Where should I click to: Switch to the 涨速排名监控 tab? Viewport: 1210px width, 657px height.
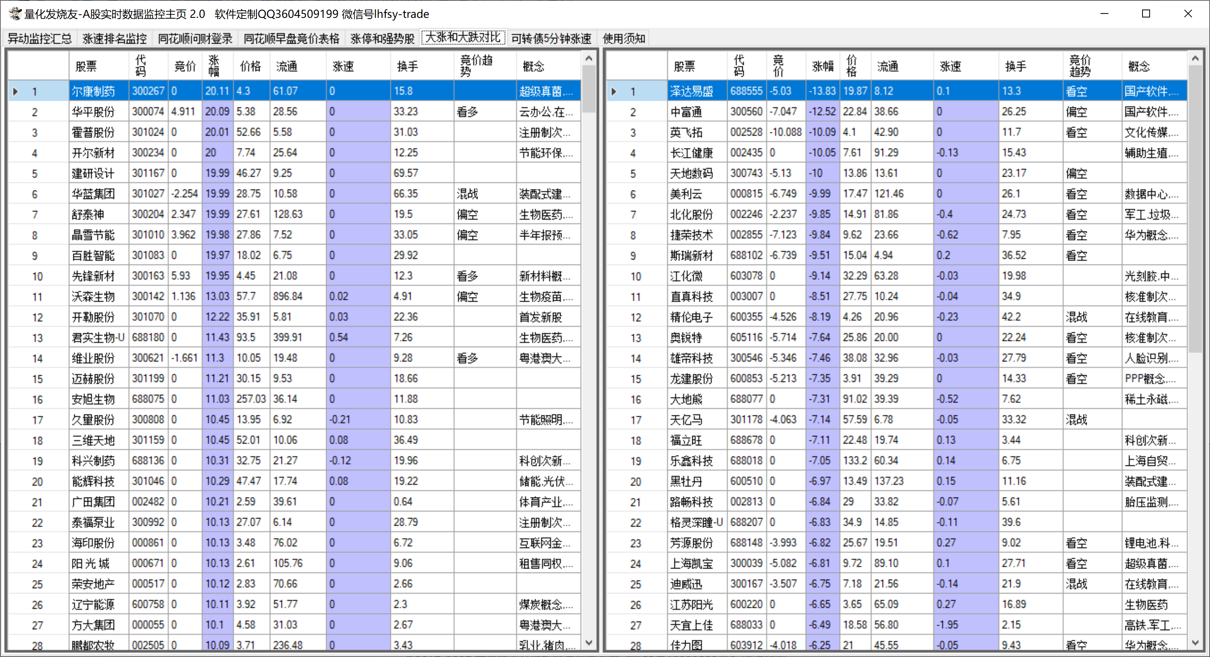click(x=115, y=38)
